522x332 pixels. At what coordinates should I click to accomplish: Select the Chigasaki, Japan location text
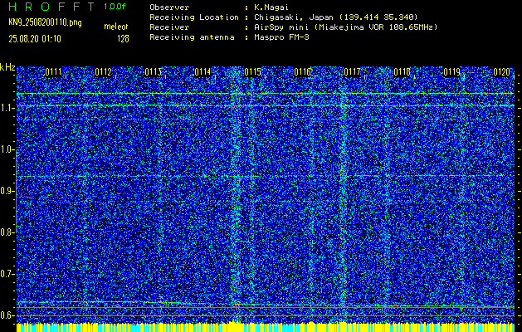coord(336,17)
